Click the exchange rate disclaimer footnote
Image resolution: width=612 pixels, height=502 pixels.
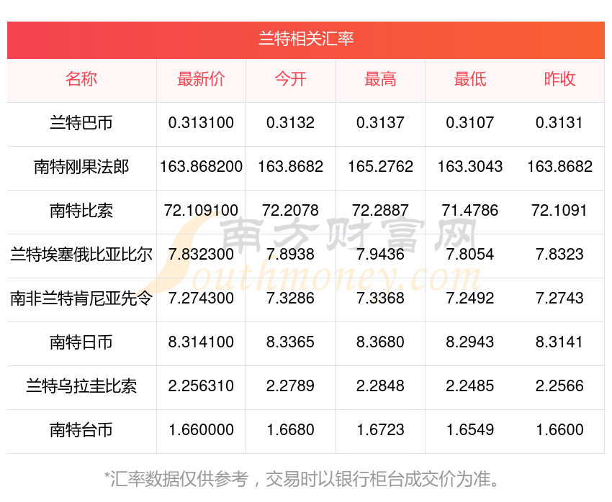point(302,479)
